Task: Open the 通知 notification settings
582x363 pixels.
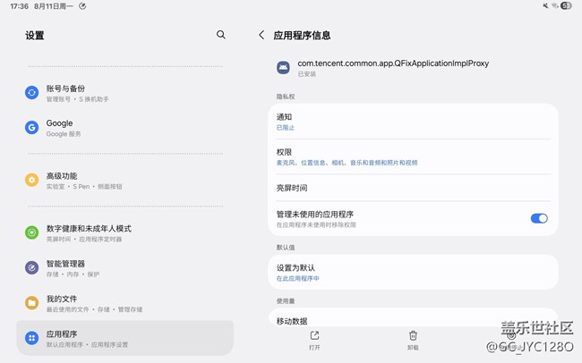Action: coord(412,122)
